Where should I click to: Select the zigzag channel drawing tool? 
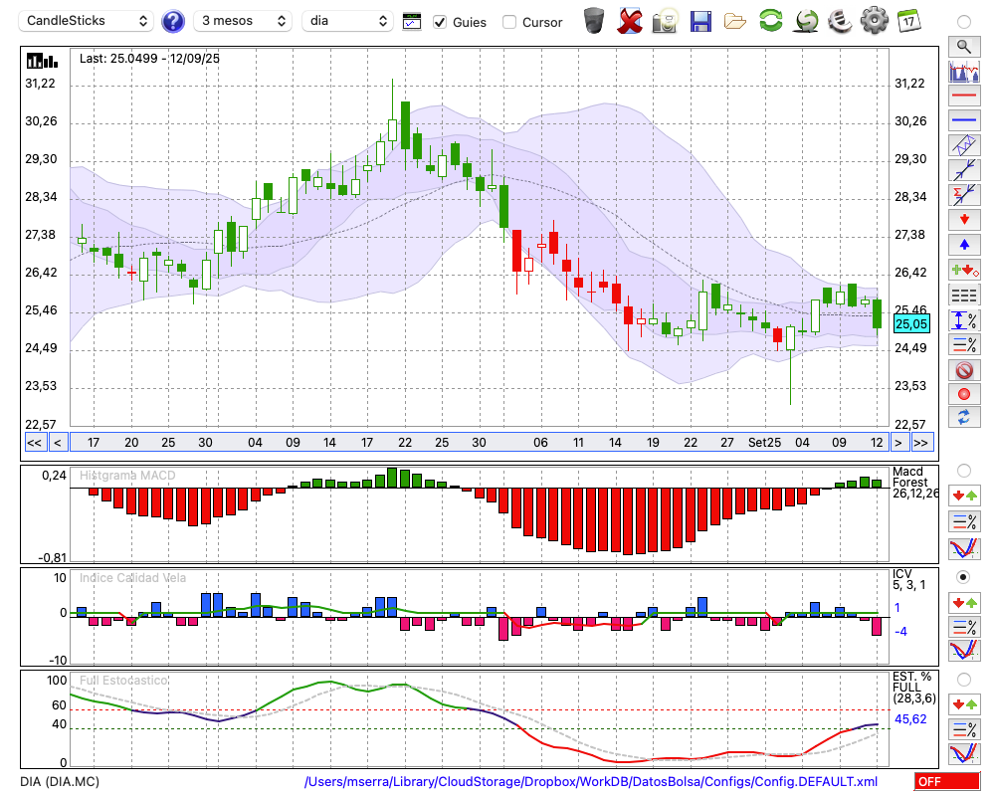point(964,144)
